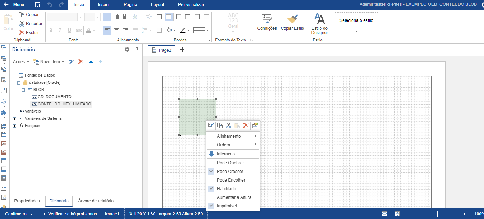Click the scissors cut icon in context toolbar
The height and width of the screenshot is (219, 484).
[x=228, y=126]
